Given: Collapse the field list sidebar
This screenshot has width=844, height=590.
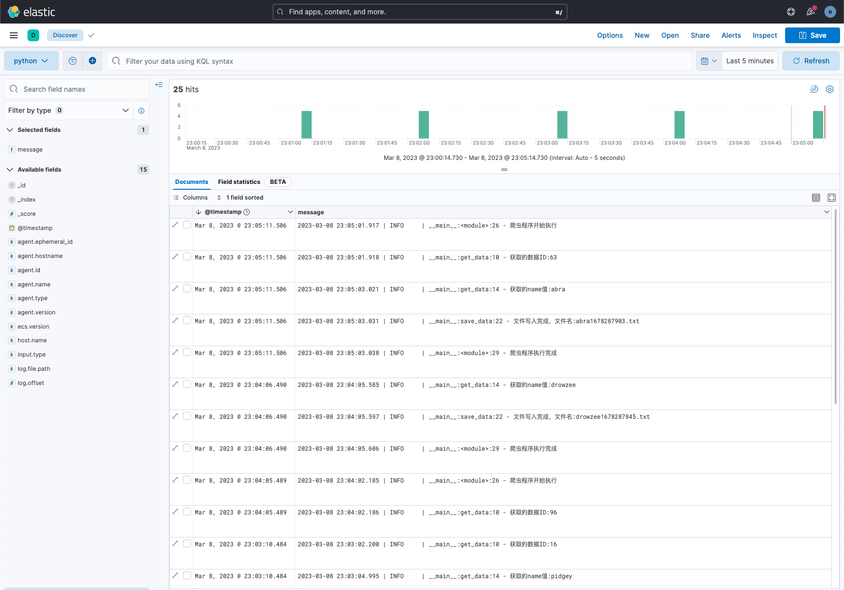Looking at the screenshot, I should pyautogui.click(x=159, y=85).
